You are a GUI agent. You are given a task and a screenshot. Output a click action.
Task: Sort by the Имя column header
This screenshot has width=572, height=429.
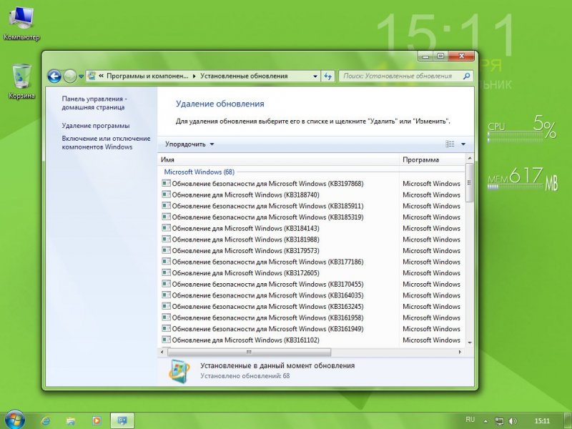click(x=279, y=159)
